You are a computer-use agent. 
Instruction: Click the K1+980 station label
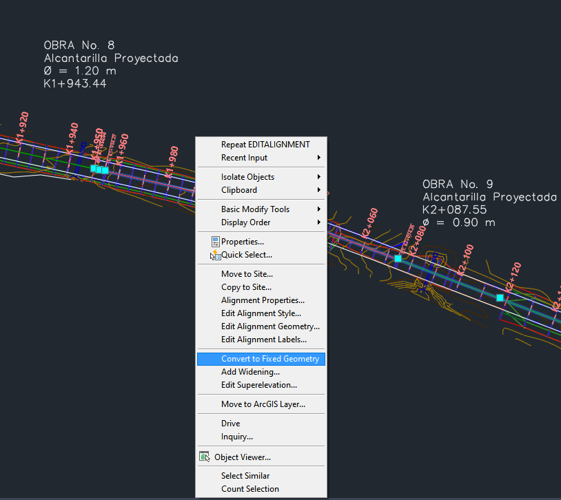click(x=172, y=162)
